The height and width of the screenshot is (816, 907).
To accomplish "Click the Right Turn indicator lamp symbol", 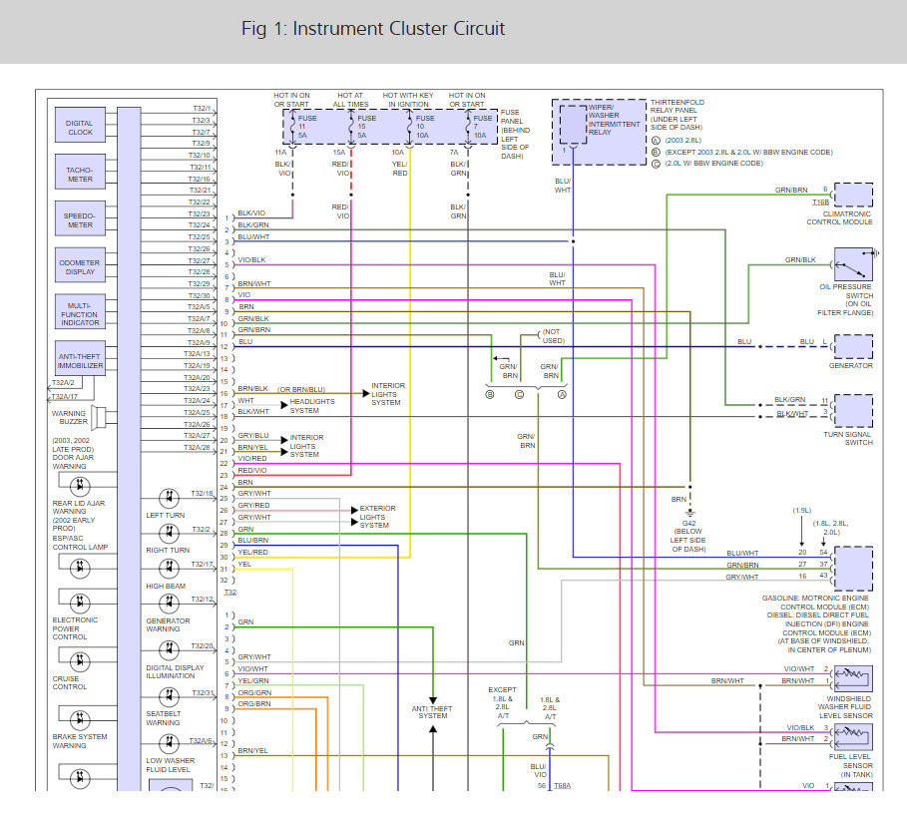I will pyautogui.click(x=169, y=533).
